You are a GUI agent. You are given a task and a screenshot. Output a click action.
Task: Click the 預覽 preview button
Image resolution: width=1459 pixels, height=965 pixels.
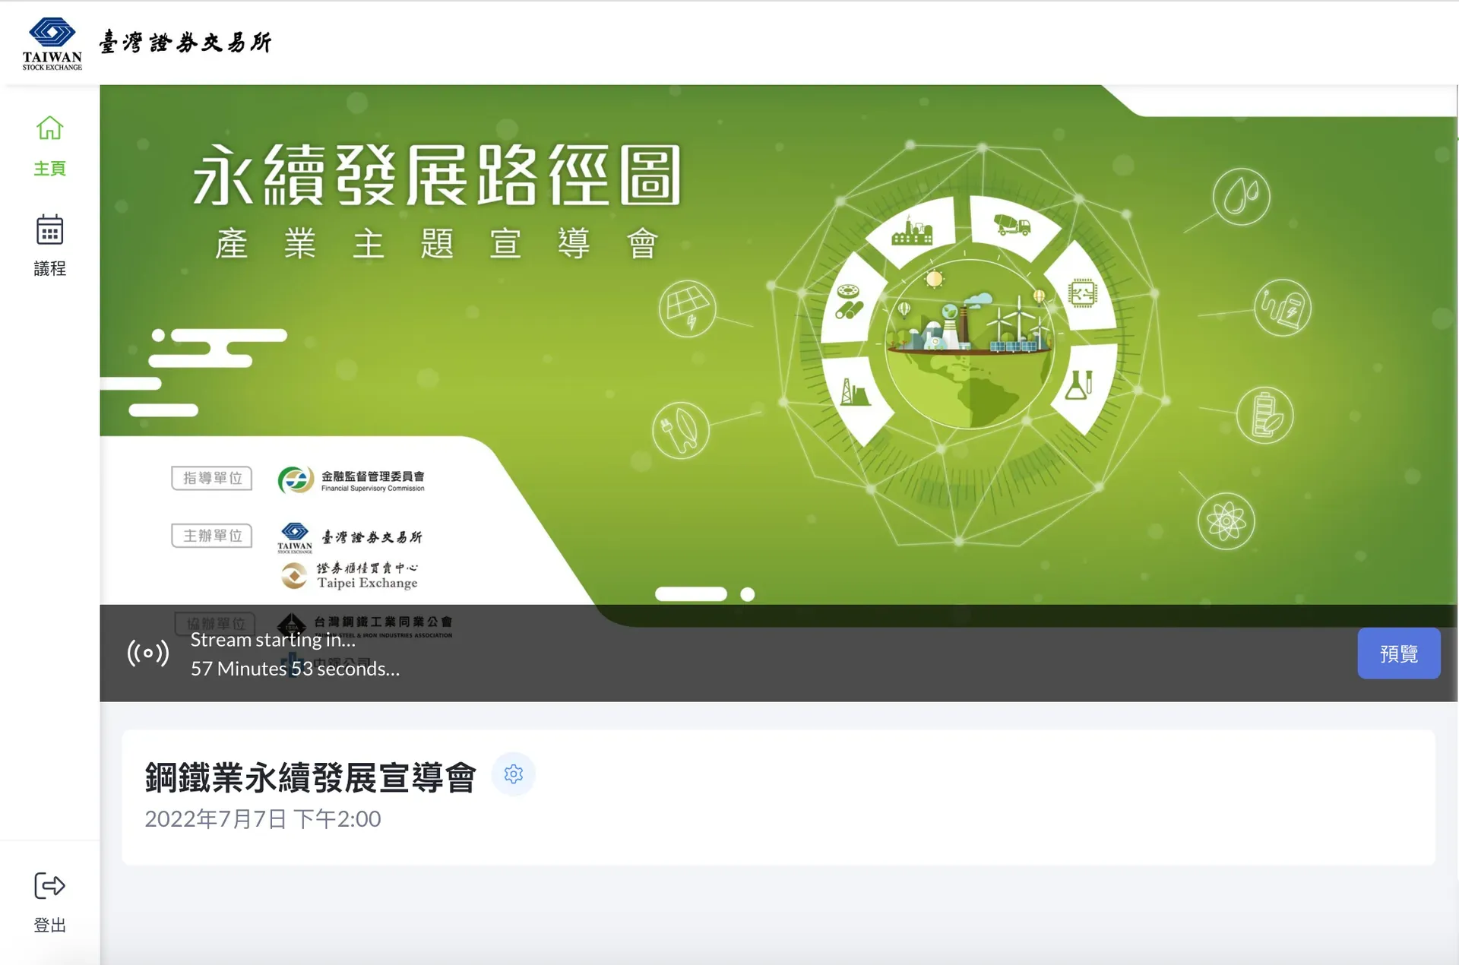1398,653
